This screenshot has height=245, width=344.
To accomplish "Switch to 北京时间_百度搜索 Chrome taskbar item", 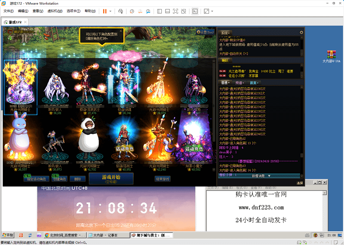I will (65, 236).
